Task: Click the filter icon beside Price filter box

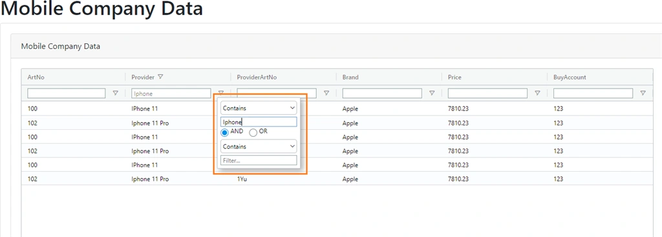Action: coord(537,93)
